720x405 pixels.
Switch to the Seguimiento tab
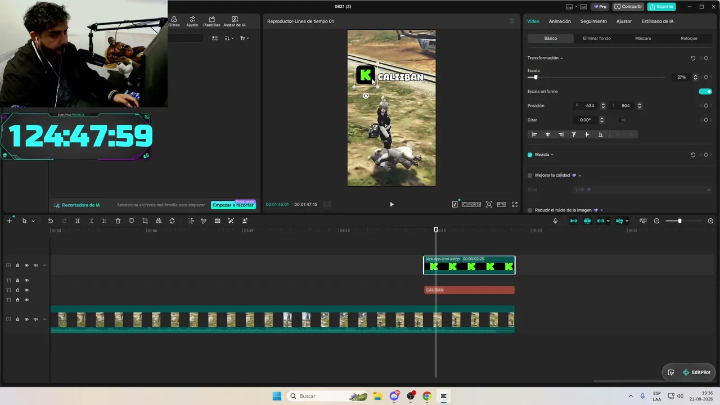[593, 21]
